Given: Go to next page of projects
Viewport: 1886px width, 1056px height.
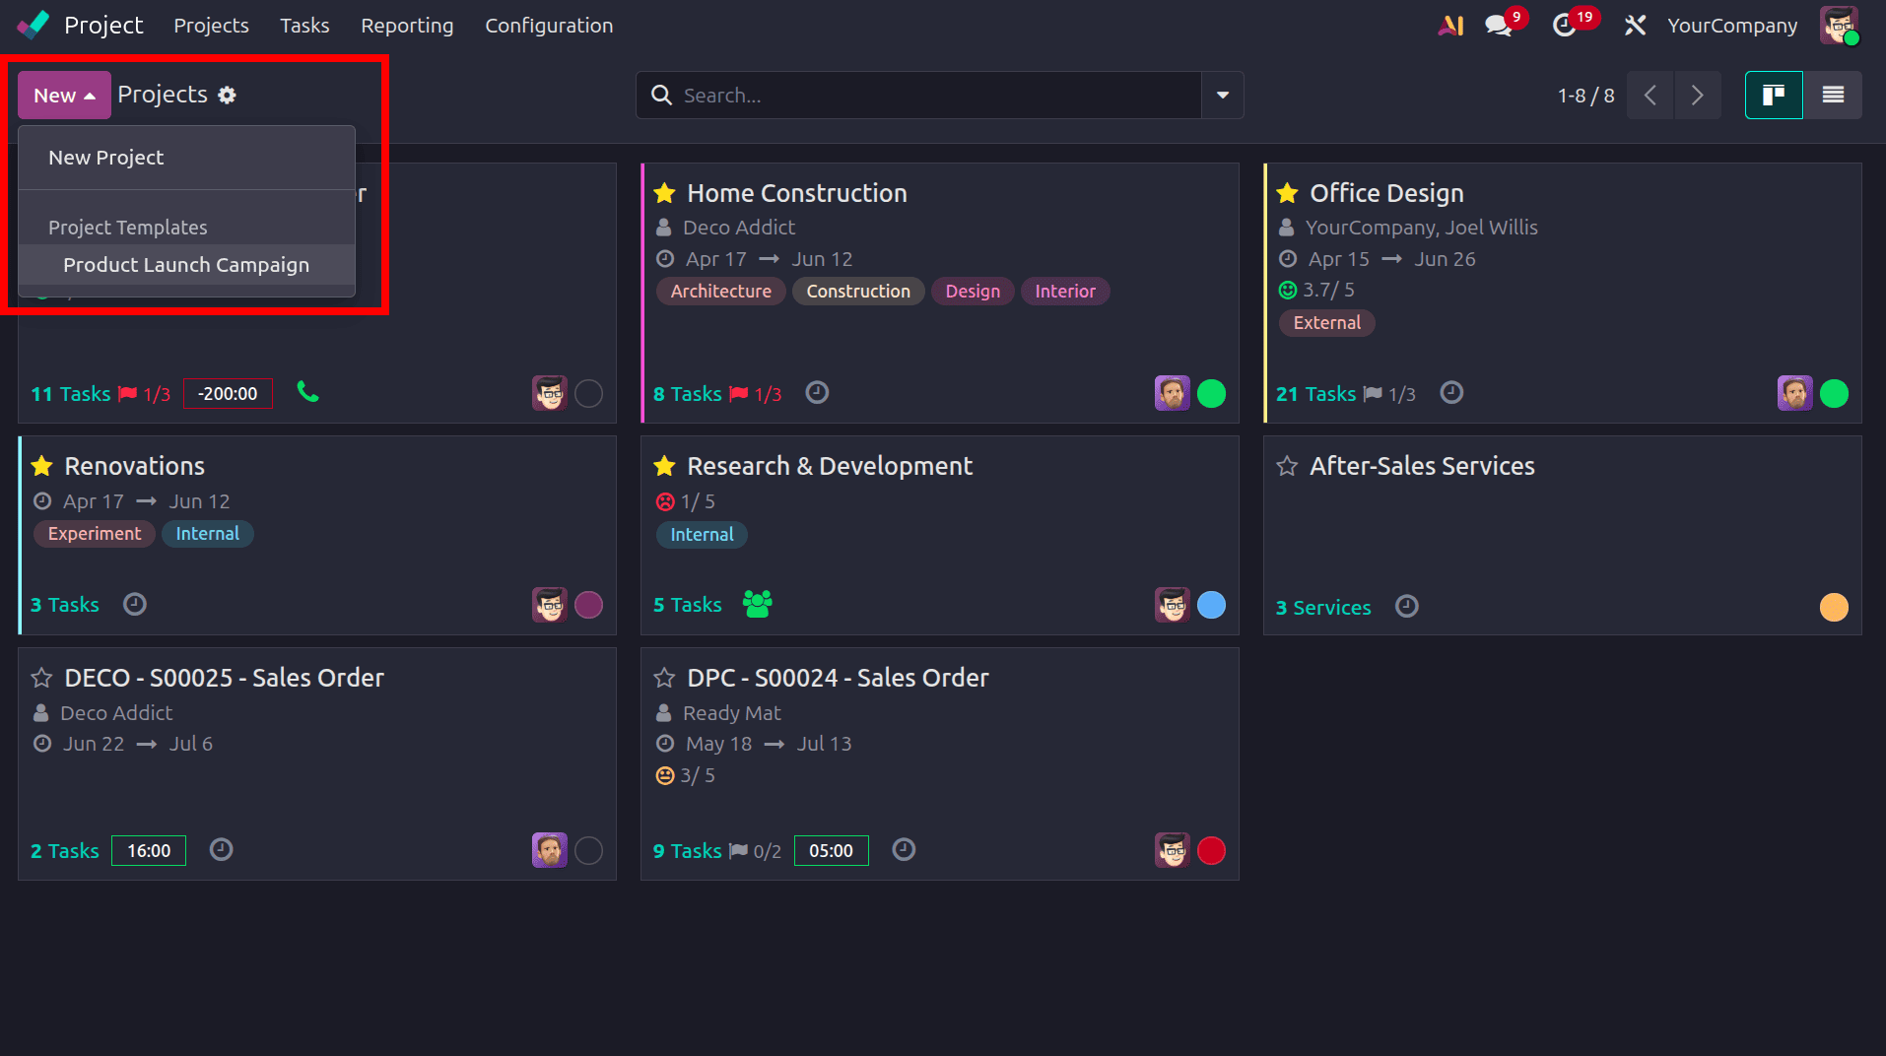Looking at the screenshot, I should tap(1697, 95).
